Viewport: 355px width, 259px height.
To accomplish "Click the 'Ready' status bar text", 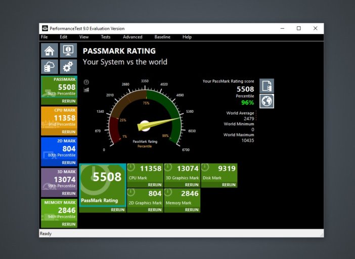I will [x=46, y=233].
